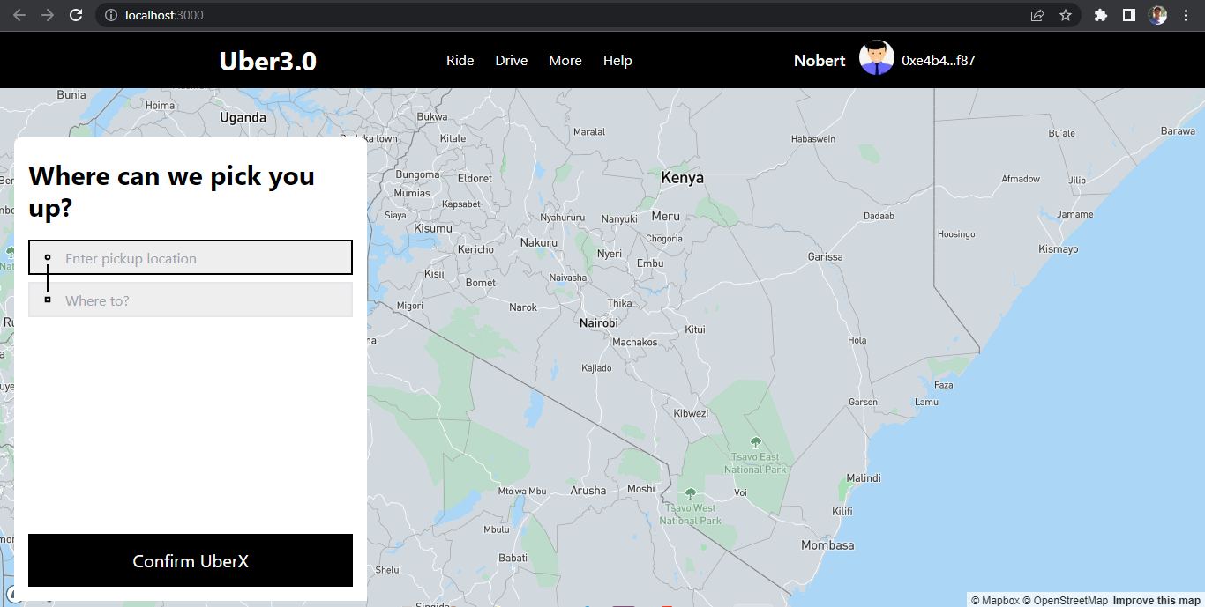Click the browser back arrow

click(19, 15)
